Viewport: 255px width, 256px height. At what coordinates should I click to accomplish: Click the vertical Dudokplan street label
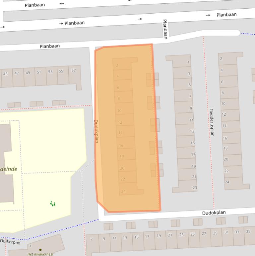tap(96, 131)
